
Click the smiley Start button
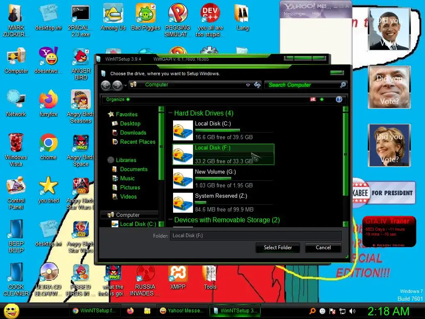pos(11,311)
